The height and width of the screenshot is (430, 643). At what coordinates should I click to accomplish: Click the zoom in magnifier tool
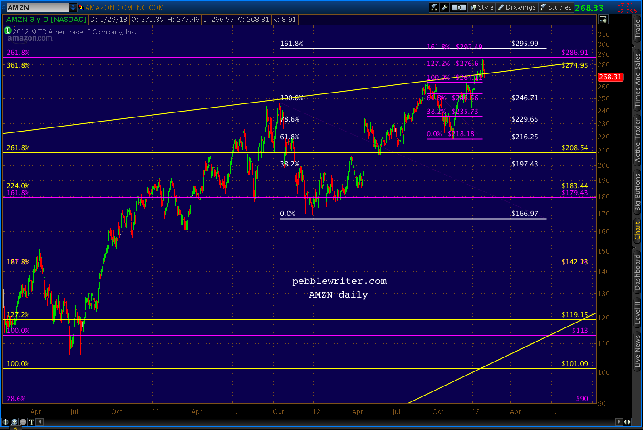pos(15,422)
